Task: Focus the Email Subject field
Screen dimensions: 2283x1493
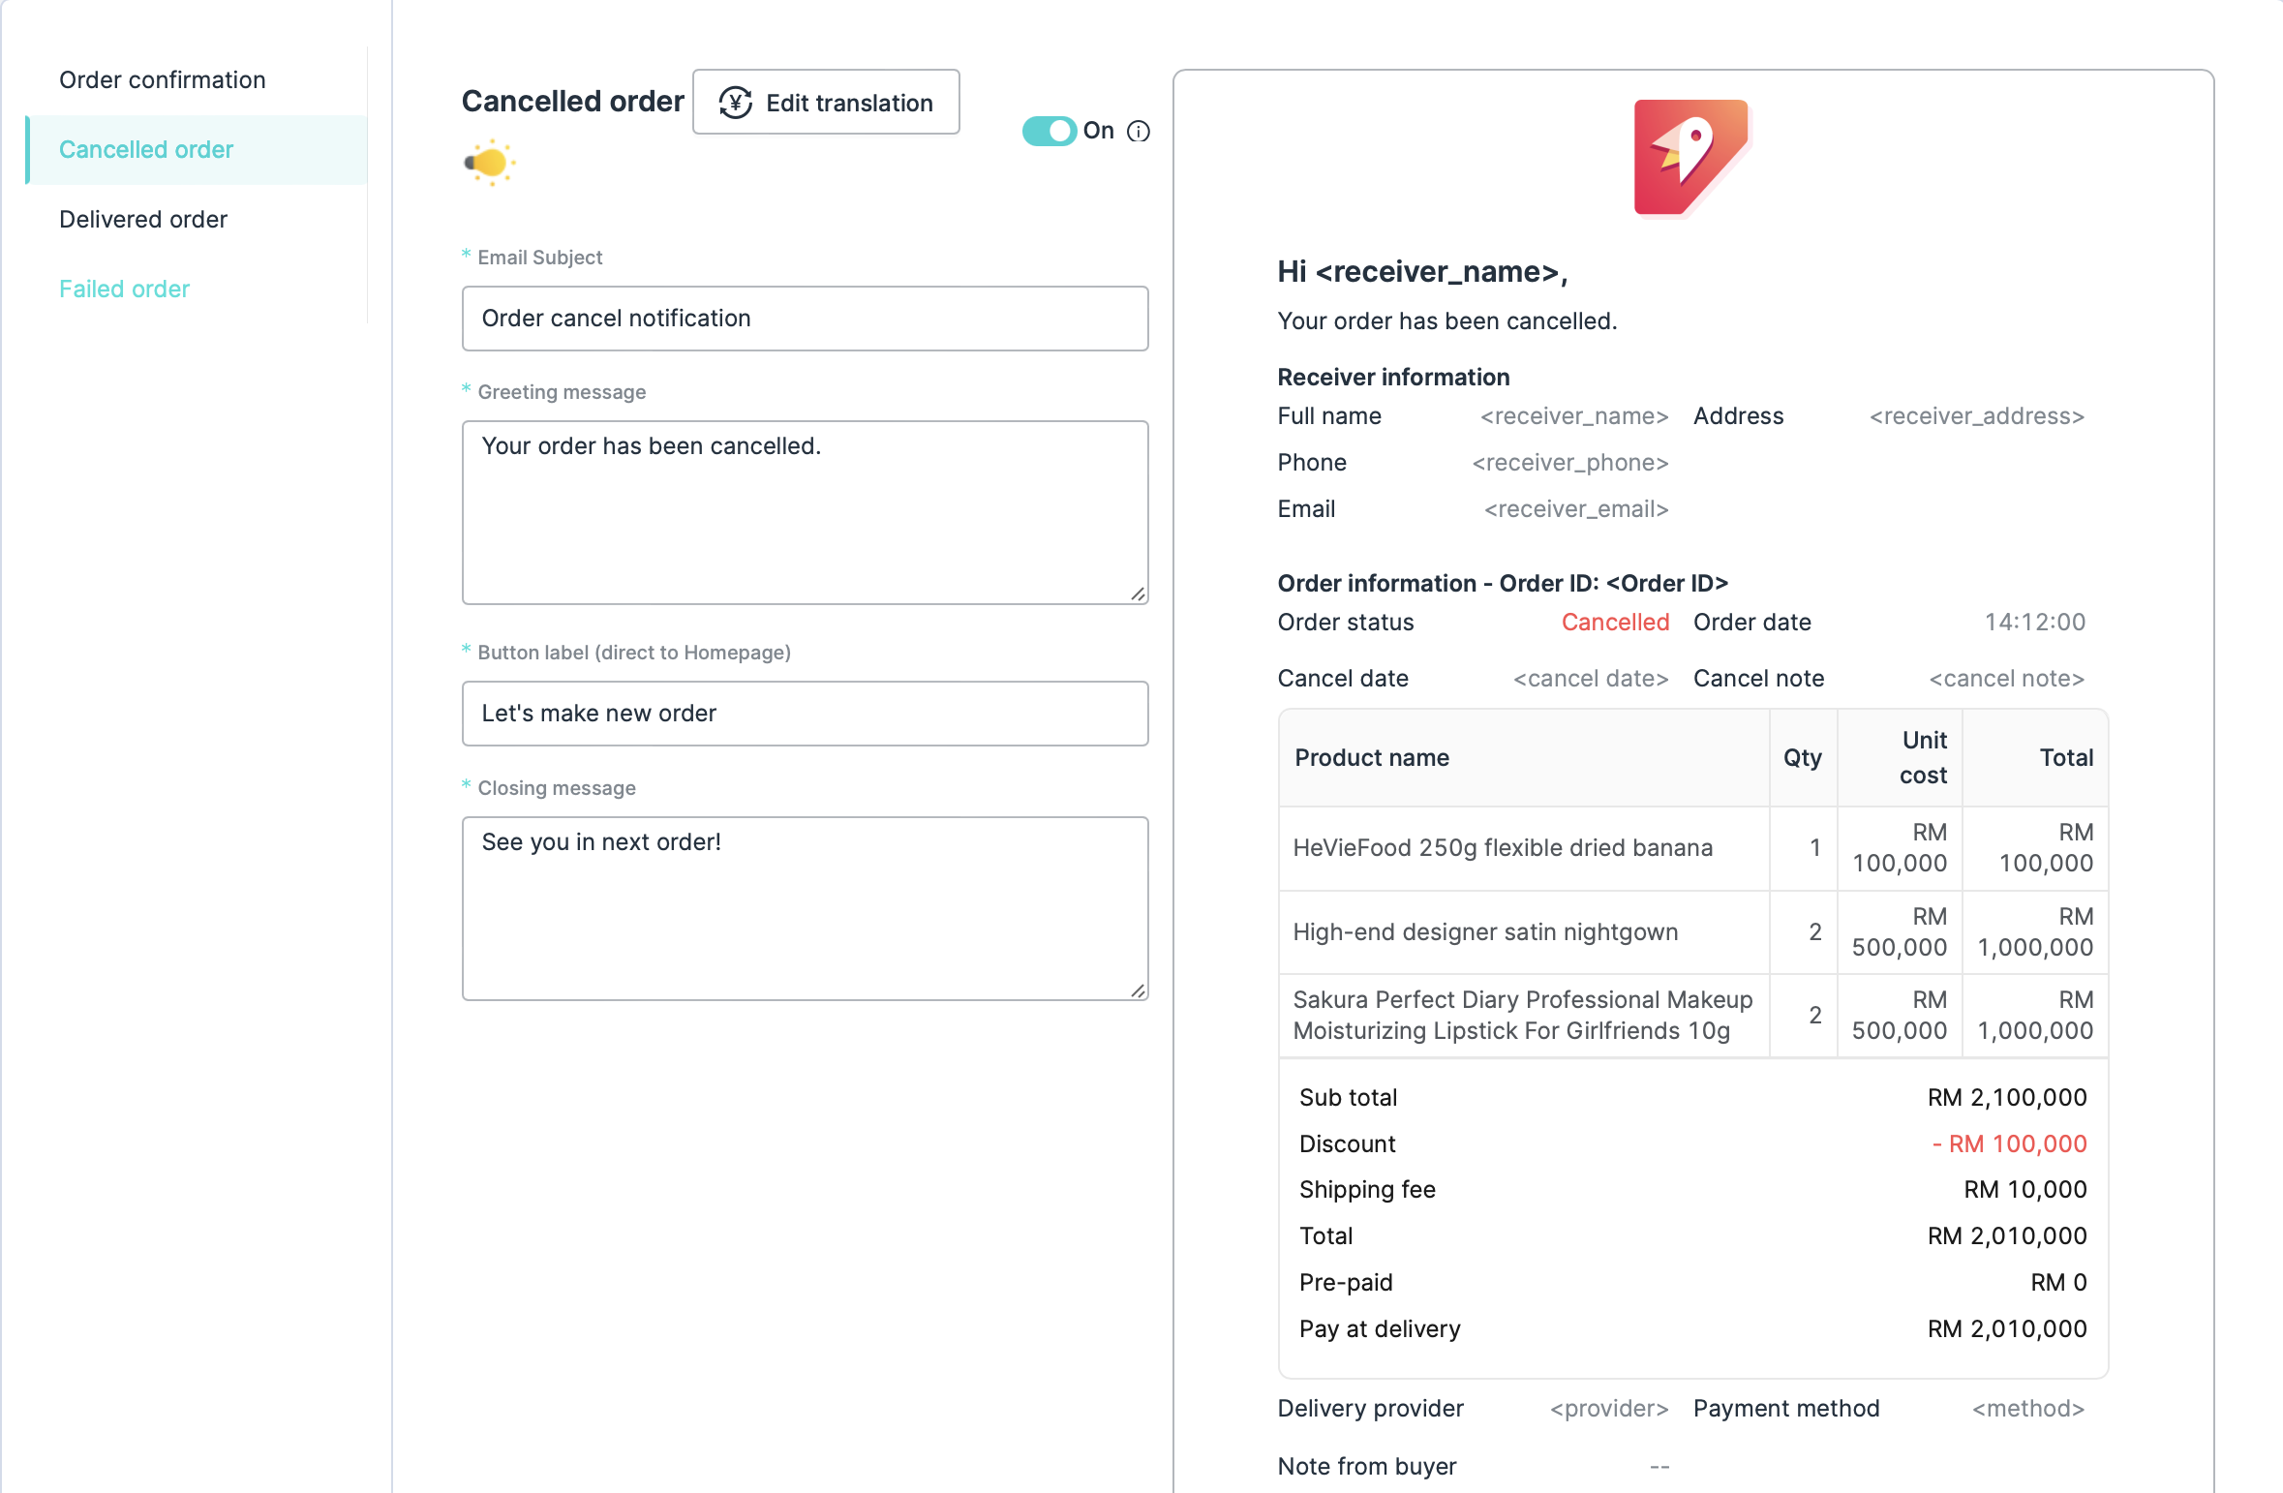Action: point(805,319)
